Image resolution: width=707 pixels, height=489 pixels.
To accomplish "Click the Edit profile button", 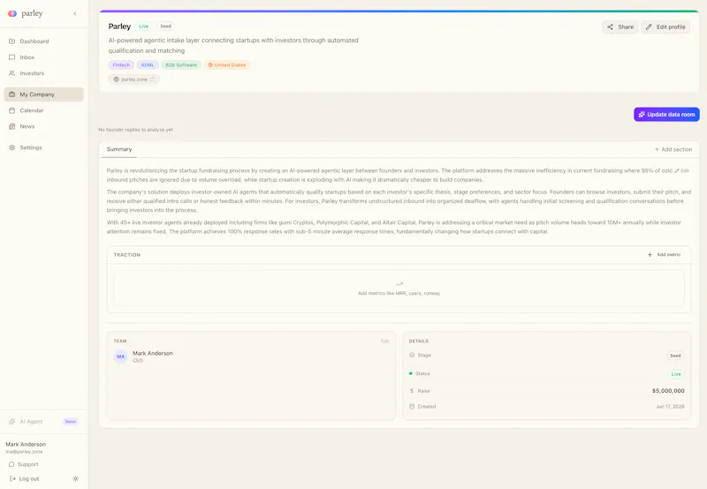I will (665, 27).
